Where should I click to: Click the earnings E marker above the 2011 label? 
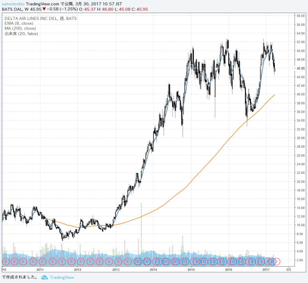43,261
